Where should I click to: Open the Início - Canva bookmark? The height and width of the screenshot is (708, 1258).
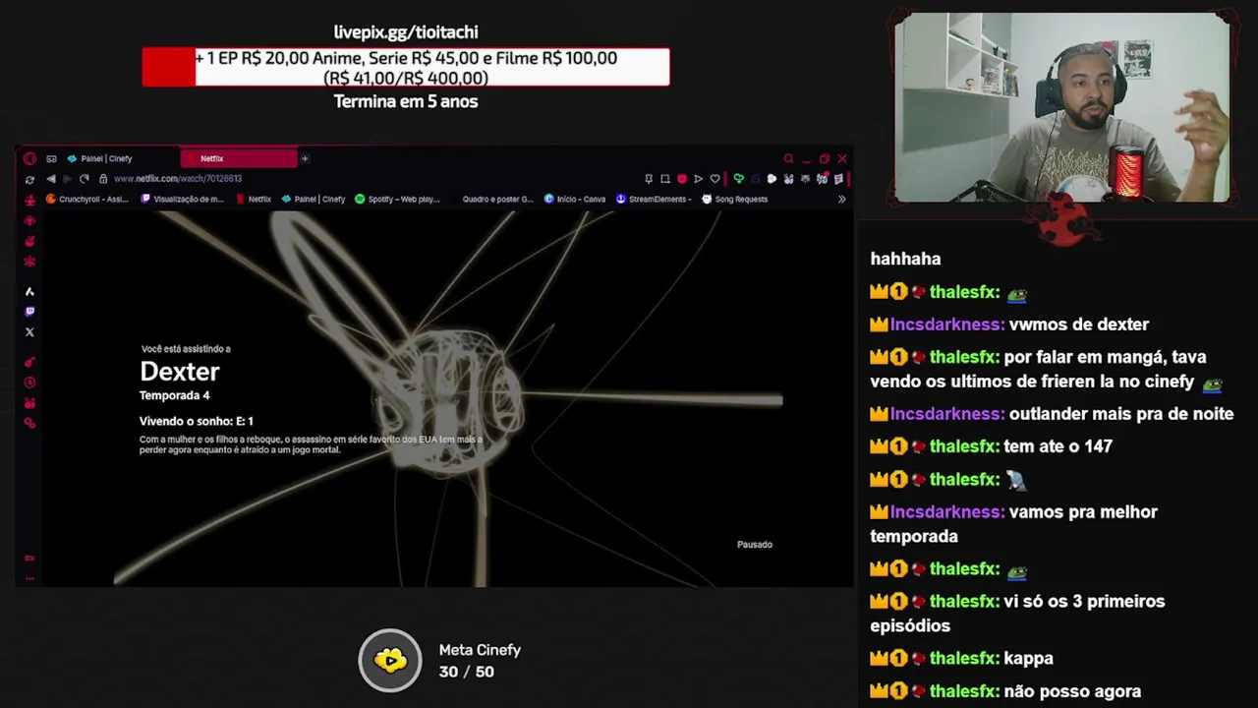tap(575, 199)
